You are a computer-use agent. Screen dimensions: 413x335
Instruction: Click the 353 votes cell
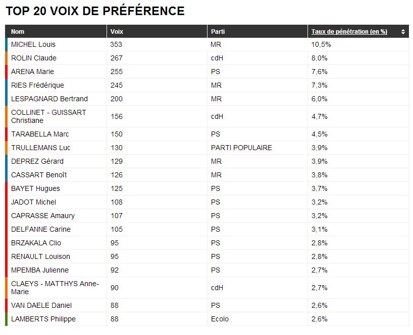coord(157,44)
